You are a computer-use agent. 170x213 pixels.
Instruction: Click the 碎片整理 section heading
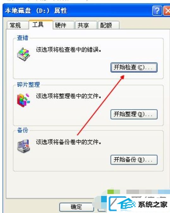(x=28, y=85)
